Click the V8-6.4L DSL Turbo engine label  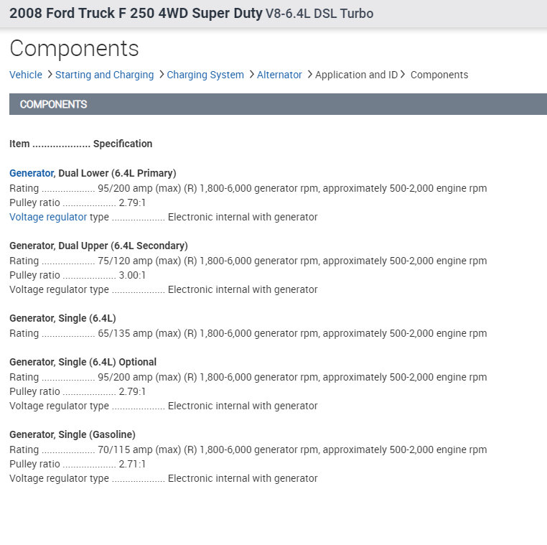tap(319, 14)
